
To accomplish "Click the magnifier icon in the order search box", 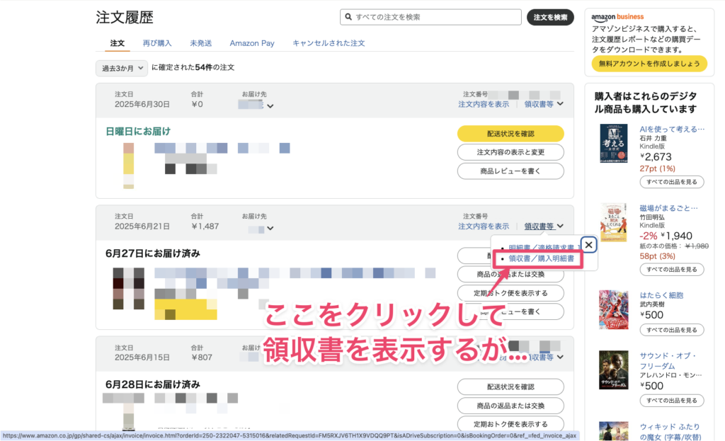I will tap(348, 17).
